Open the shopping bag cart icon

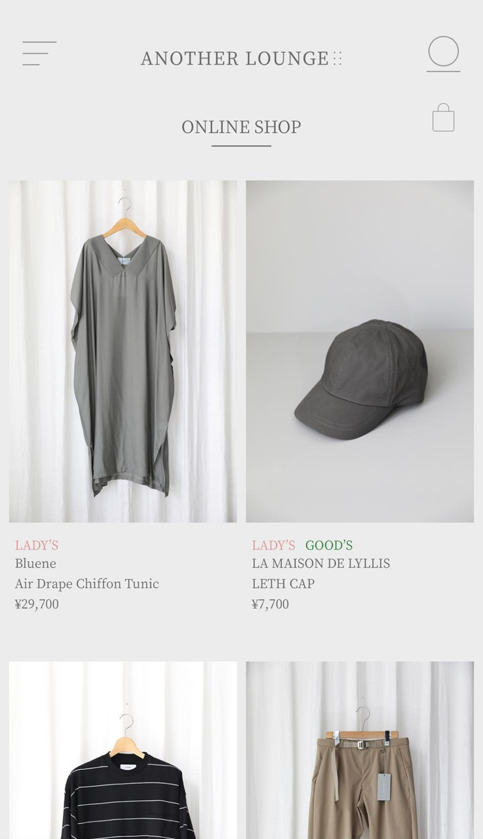[x=443, y=118]
